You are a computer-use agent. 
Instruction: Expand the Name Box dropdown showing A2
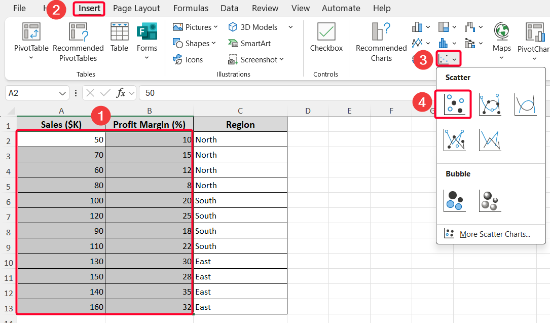click(63, 93)
